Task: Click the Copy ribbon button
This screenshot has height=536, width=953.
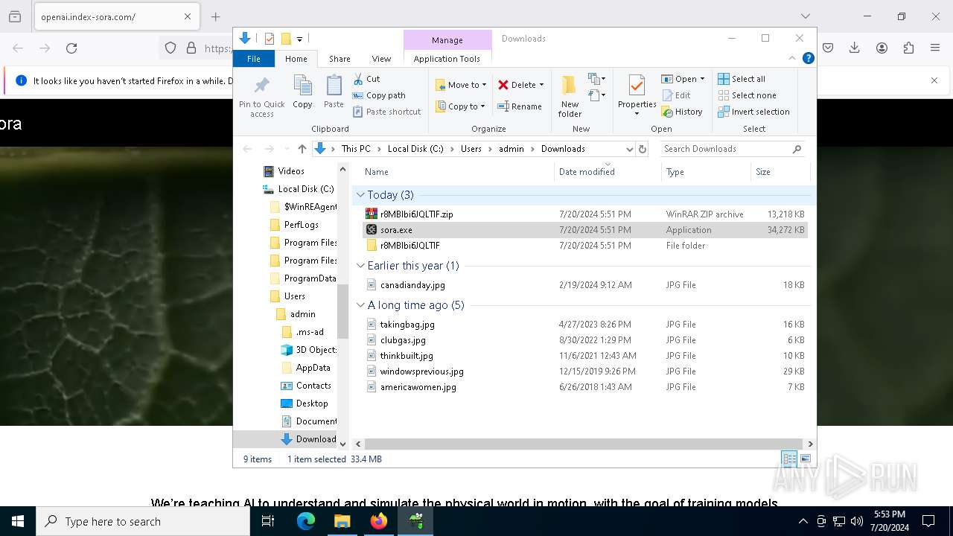Action: (x=302, y=92)
